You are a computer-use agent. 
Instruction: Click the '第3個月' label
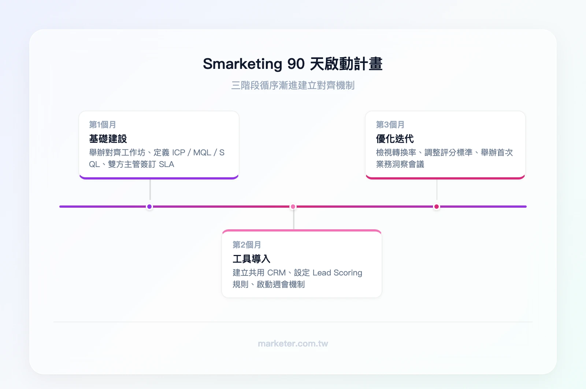click(390, 125)
